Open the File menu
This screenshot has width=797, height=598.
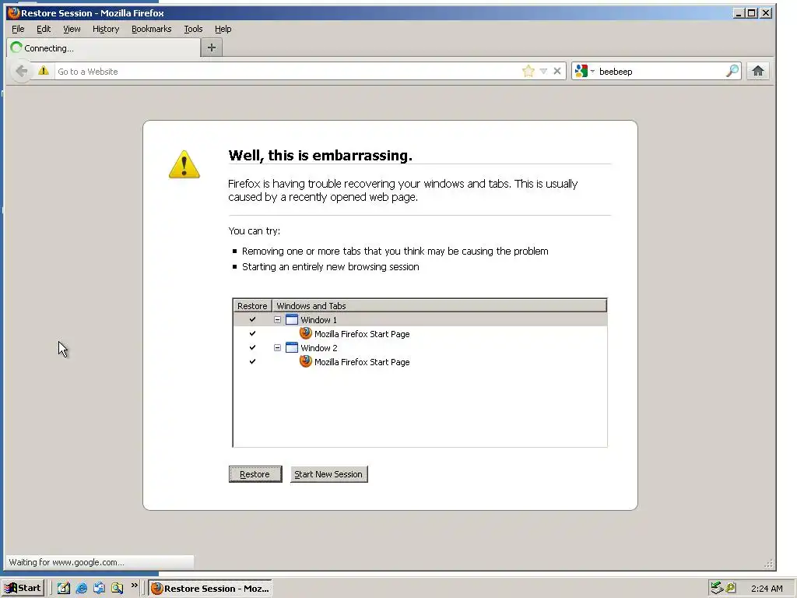(x=18, y=29)
